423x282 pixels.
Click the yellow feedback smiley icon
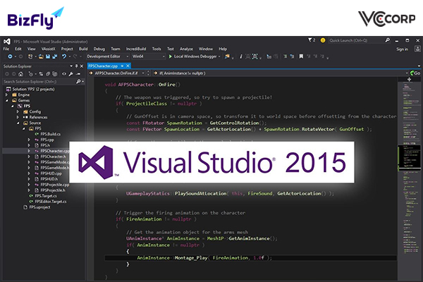pyautogui.click(x=323, y=40)
